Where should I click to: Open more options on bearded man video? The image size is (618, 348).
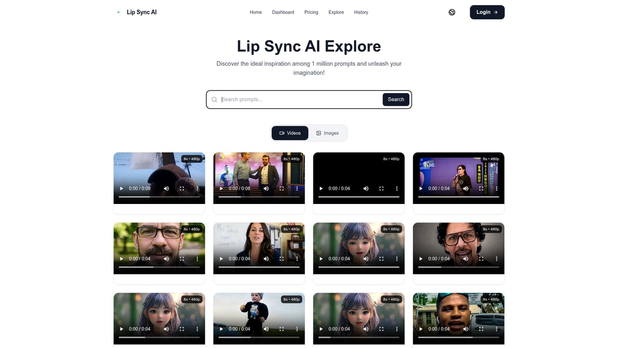tap(197, 259)
